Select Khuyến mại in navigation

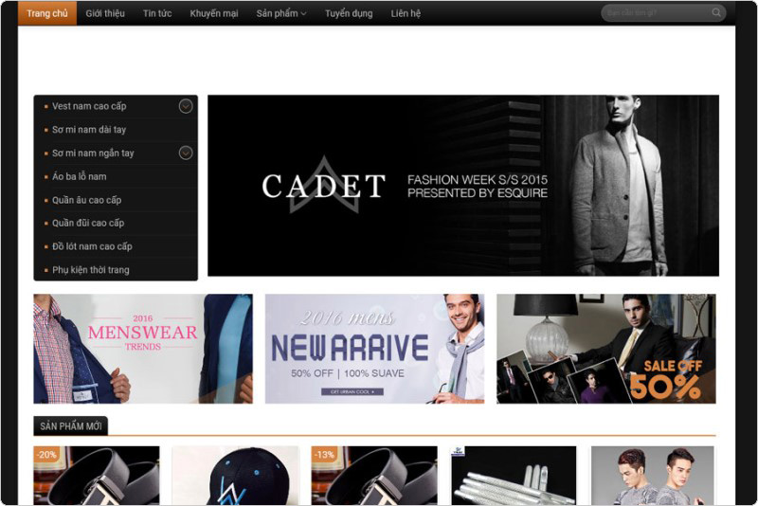click(x=214, y=13)
